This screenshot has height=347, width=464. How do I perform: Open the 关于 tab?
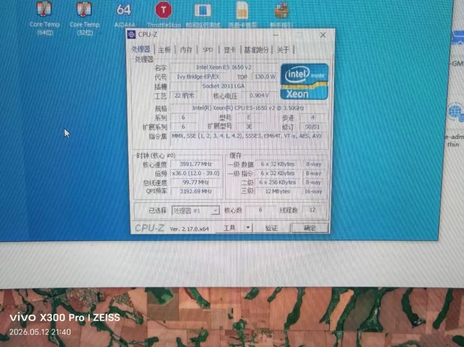point(283,50)
